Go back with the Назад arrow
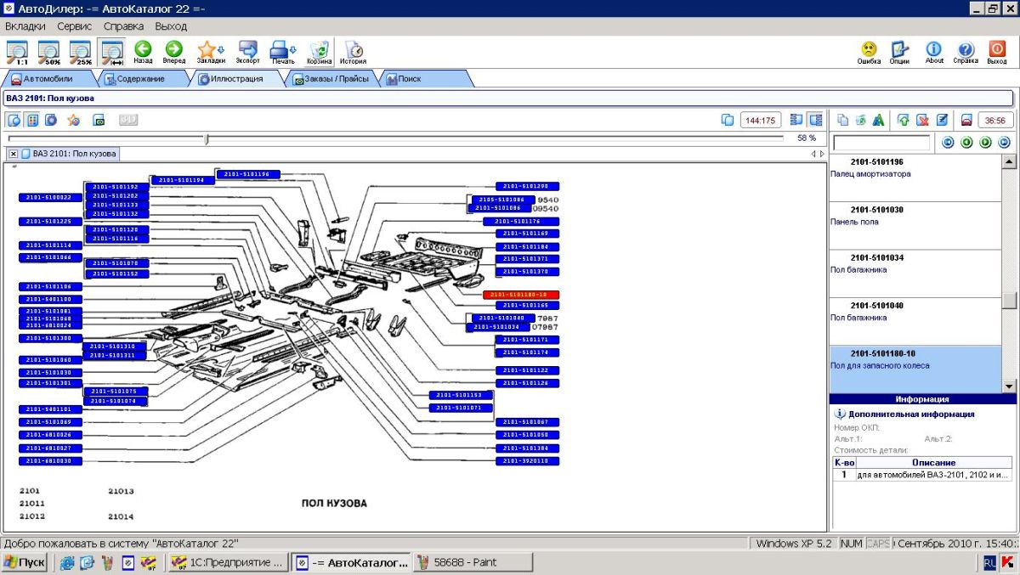 click(143, 52)
